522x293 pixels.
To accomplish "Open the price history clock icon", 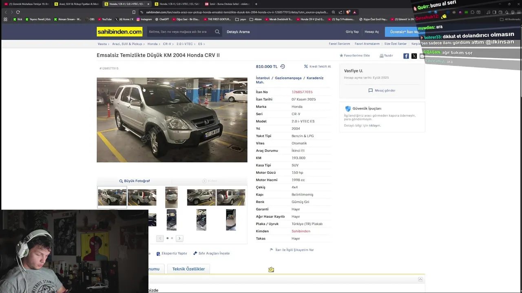I will point(283,66).
